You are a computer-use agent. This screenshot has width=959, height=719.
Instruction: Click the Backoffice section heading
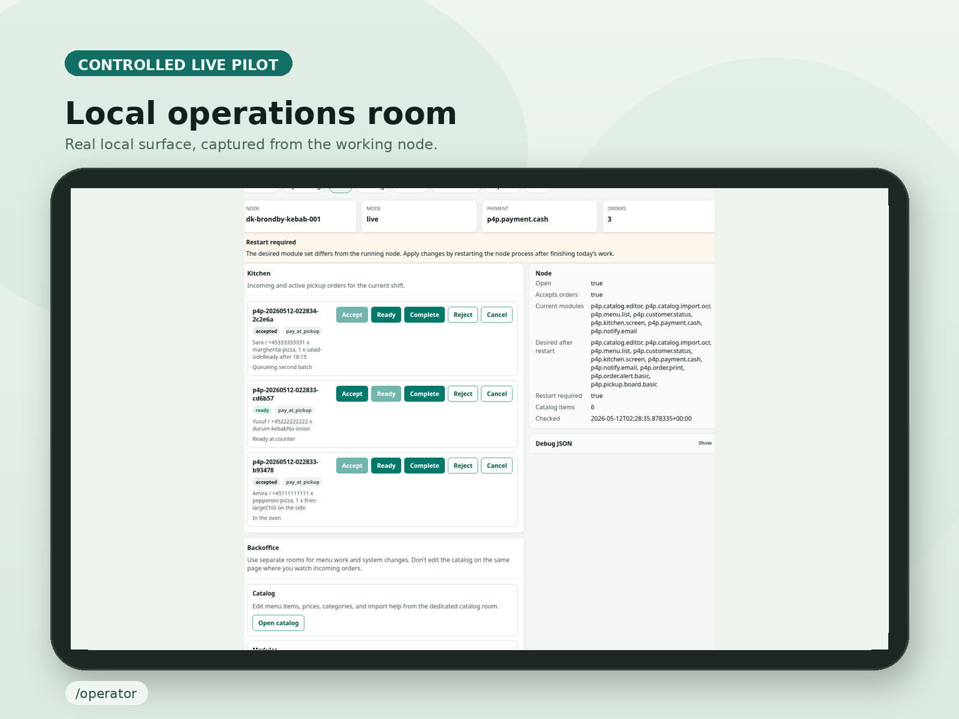(263, 548)
